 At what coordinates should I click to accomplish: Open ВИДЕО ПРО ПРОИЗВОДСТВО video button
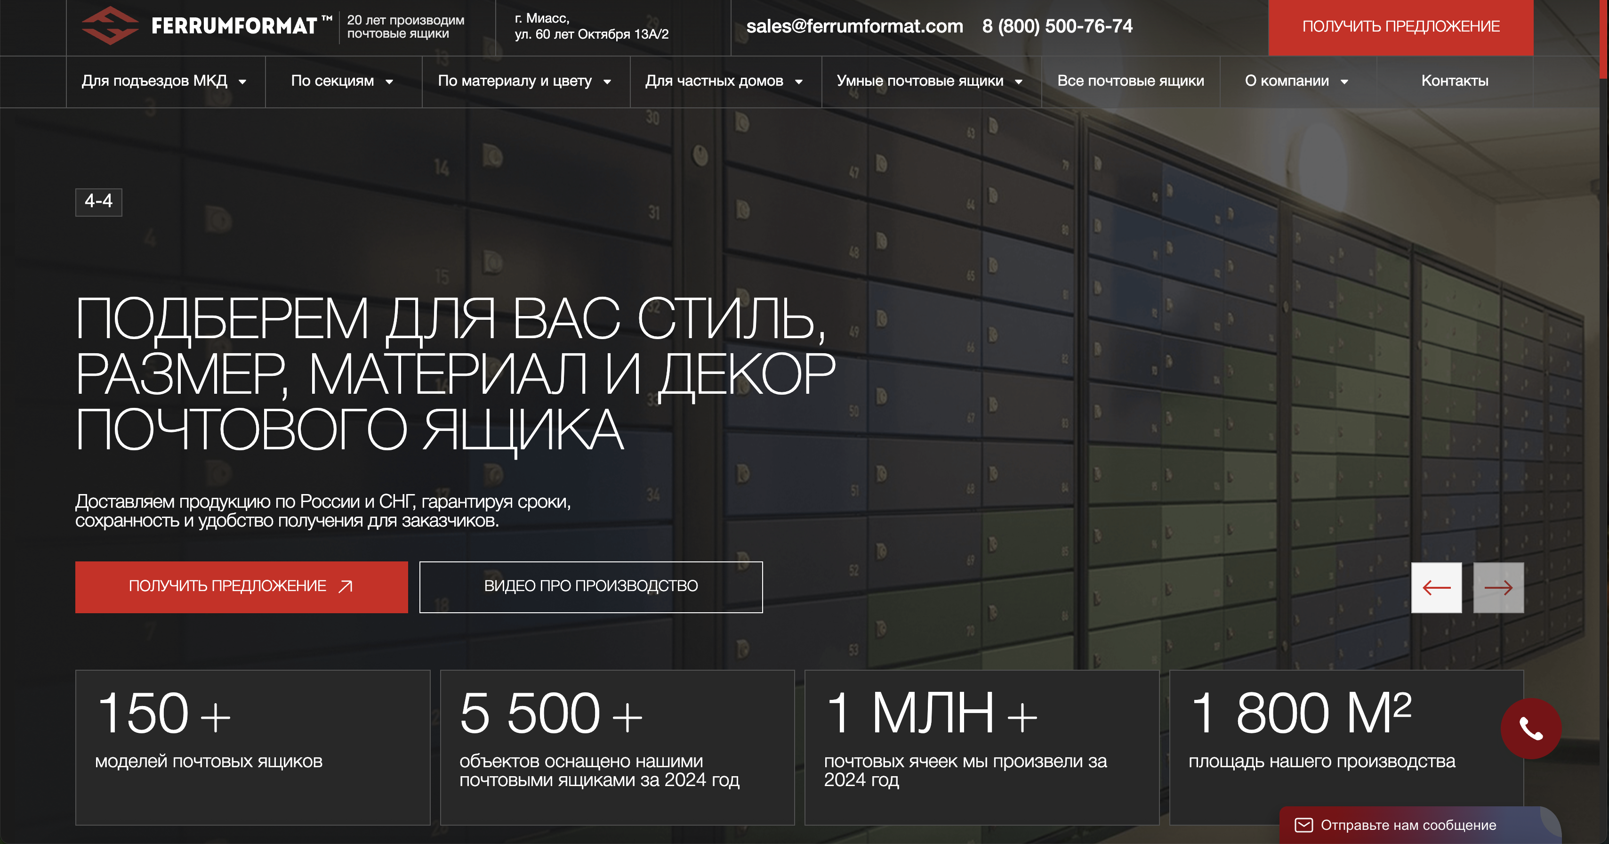(x=590, y=587)
